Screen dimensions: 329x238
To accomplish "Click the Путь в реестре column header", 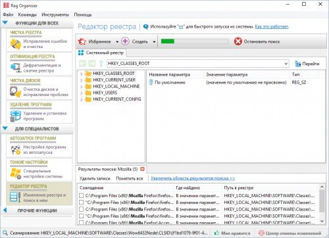I will coord(270,187).
